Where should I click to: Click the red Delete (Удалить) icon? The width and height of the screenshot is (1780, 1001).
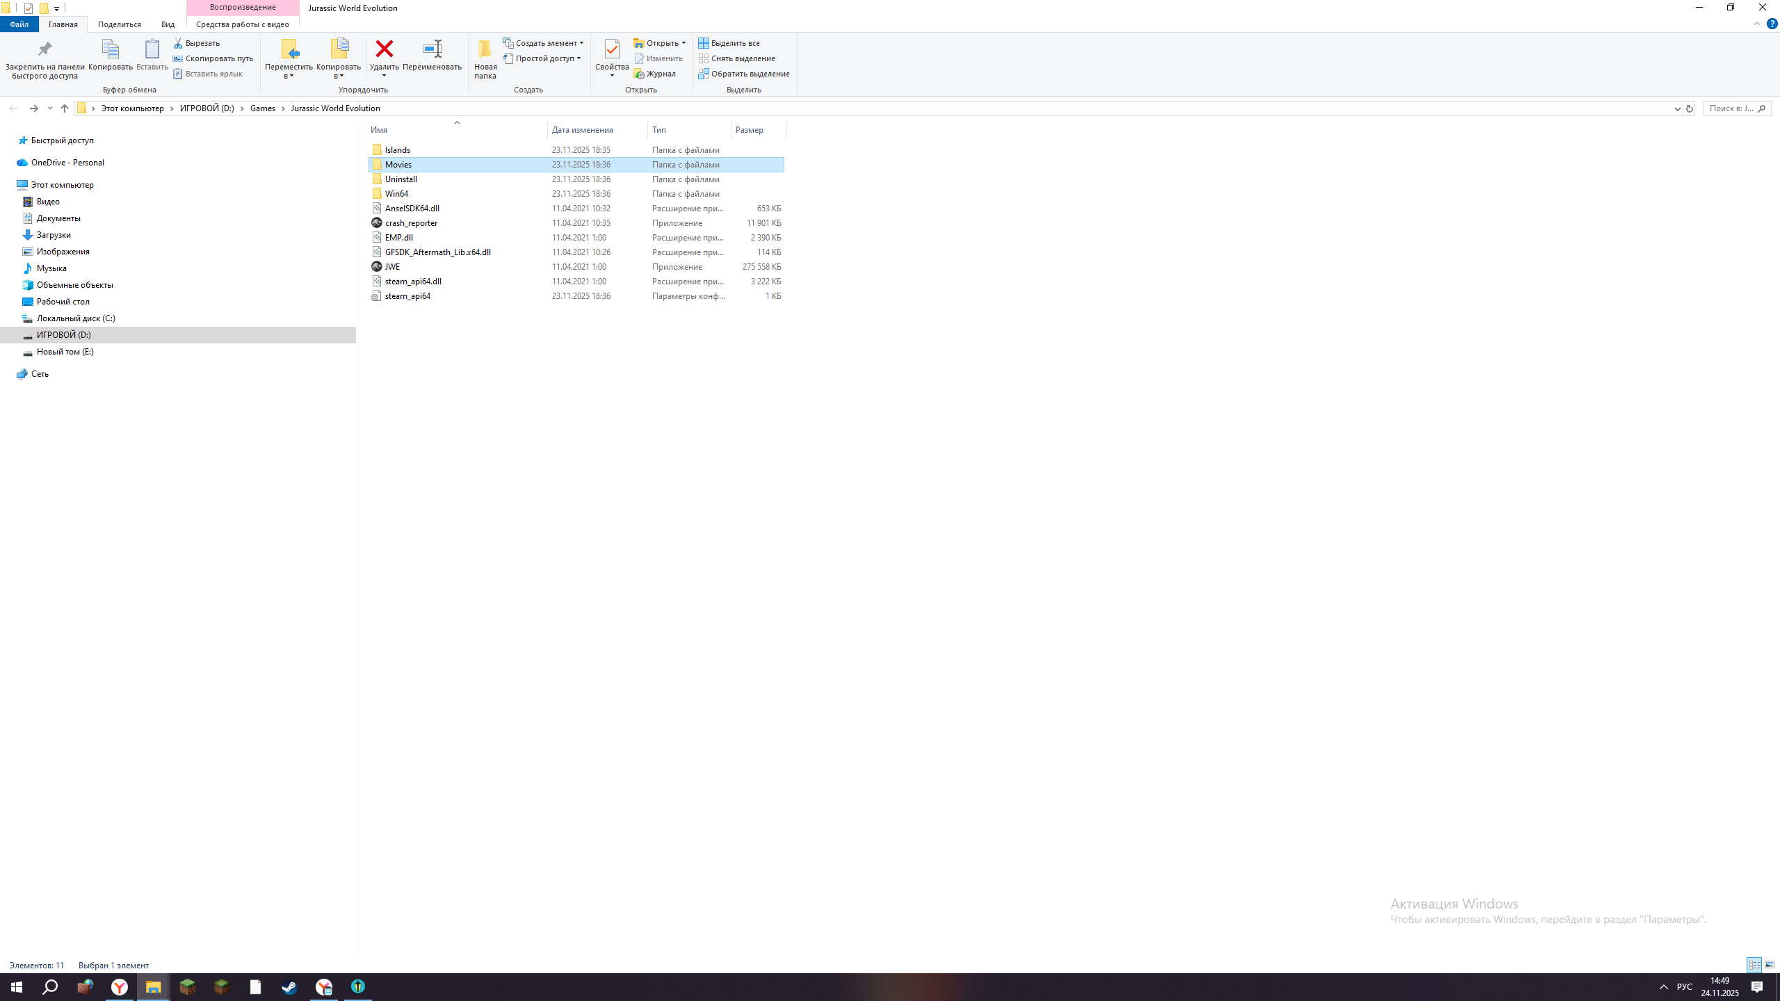[384, 49]
